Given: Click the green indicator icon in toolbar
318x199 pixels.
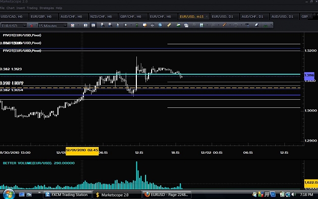Looking at the screenshot, I should 137,25.
